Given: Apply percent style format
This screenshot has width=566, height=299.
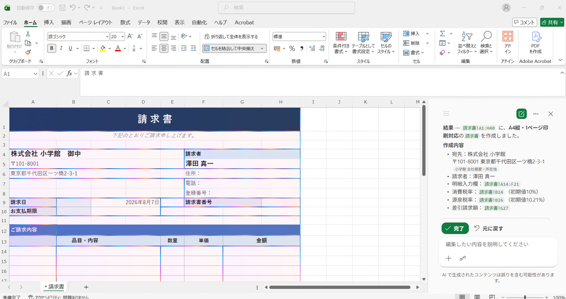Looking at the screenshot, I should [292, 48].
